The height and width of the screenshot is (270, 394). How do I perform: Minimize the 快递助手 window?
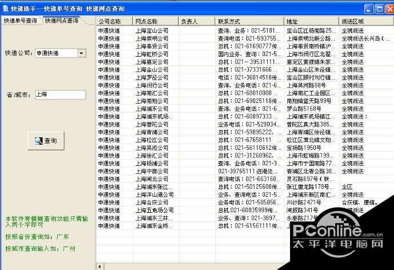[369, 9]
